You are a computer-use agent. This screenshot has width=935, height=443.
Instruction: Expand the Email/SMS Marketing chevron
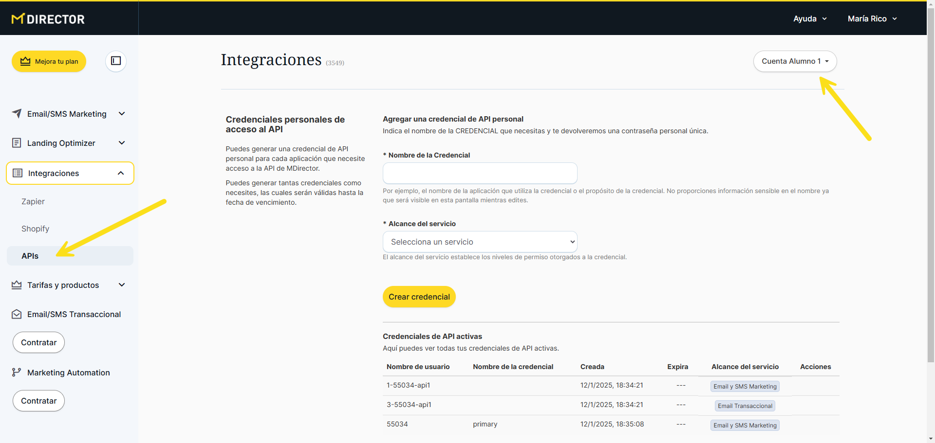click(122, 113)
